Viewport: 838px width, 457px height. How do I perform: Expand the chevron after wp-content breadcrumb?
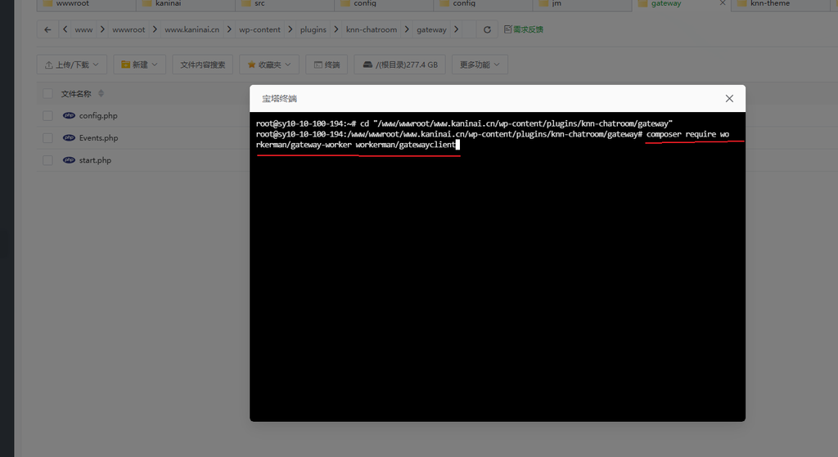pos(291,29)
